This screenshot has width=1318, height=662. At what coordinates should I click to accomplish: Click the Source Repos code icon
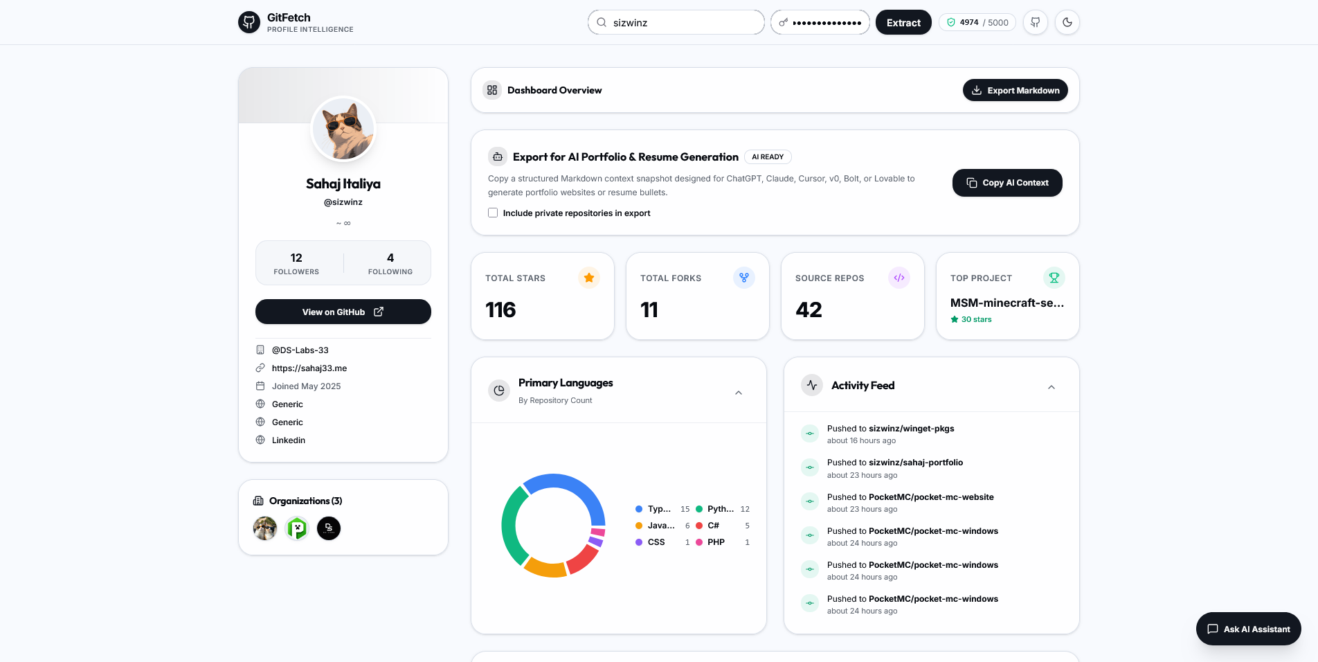click(x=899, y=278)
